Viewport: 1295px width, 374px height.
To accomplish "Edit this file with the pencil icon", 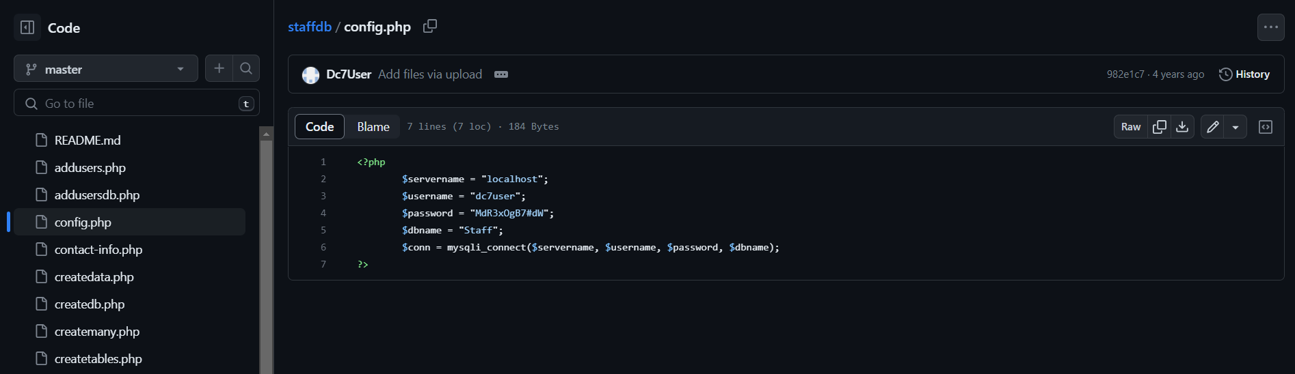I will click(x=1213, y=127).
